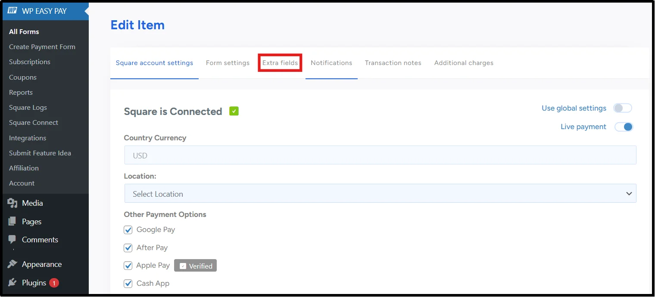Click the Country Currency USD field

(x=380, y=155)
